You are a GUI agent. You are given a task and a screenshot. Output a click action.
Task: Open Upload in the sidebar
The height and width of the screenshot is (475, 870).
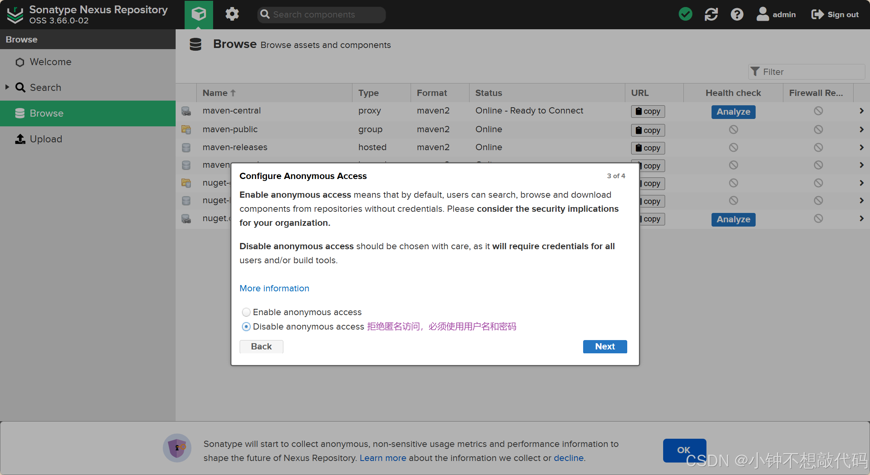[88, 139]
